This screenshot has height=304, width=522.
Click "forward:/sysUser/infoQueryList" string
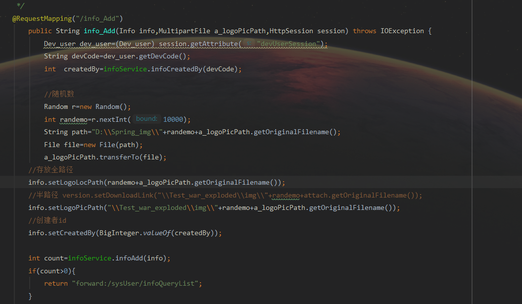click(135, 283)
